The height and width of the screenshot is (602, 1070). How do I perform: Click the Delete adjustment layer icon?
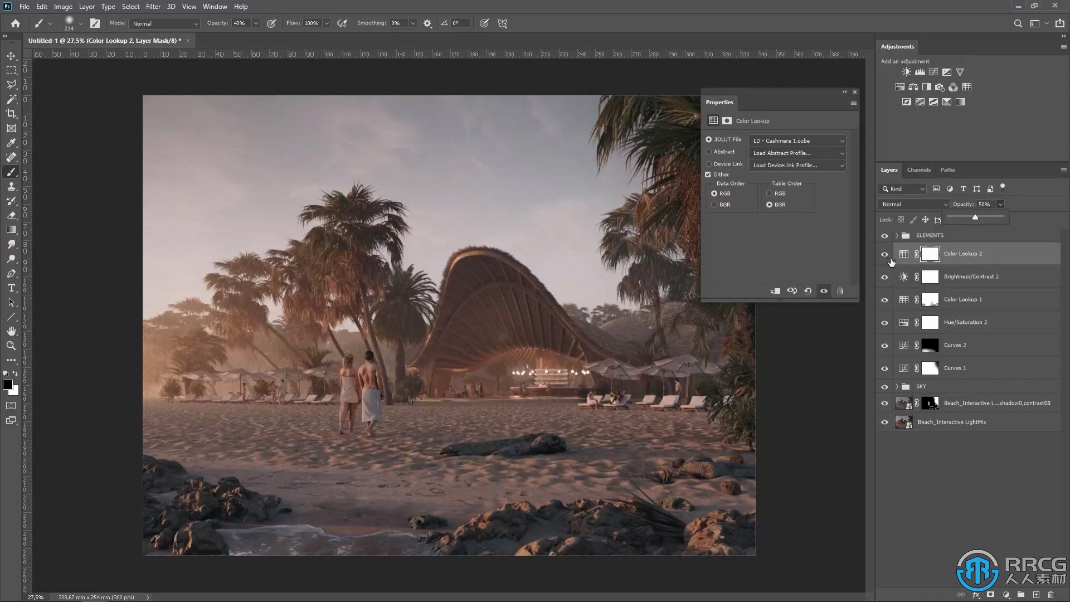840,290
